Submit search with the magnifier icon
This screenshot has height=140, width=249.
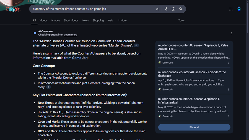pos(181,9)
